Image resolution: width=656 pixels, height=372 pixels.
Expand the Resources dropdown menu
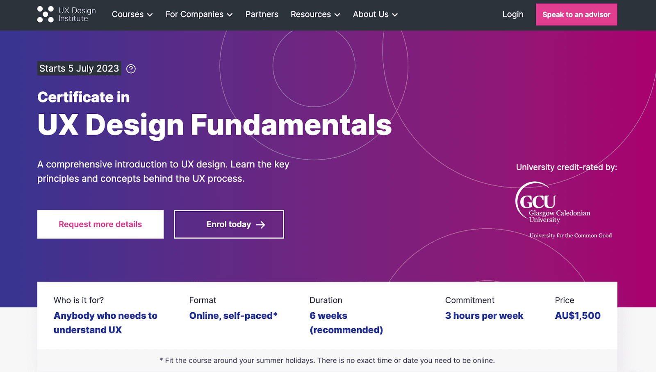tap(315, 14)
